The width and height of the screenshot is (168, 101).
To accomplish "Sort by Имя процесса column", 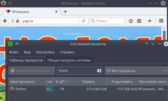I will pyautogui.click(x=27, y=82).
